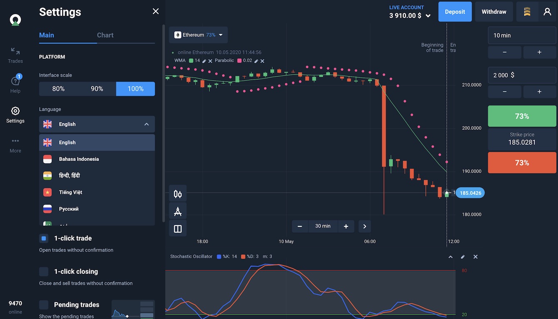Disable the 1-click trade checkbox
Viewport: 558px width, 319px height.
coord(44,238)
